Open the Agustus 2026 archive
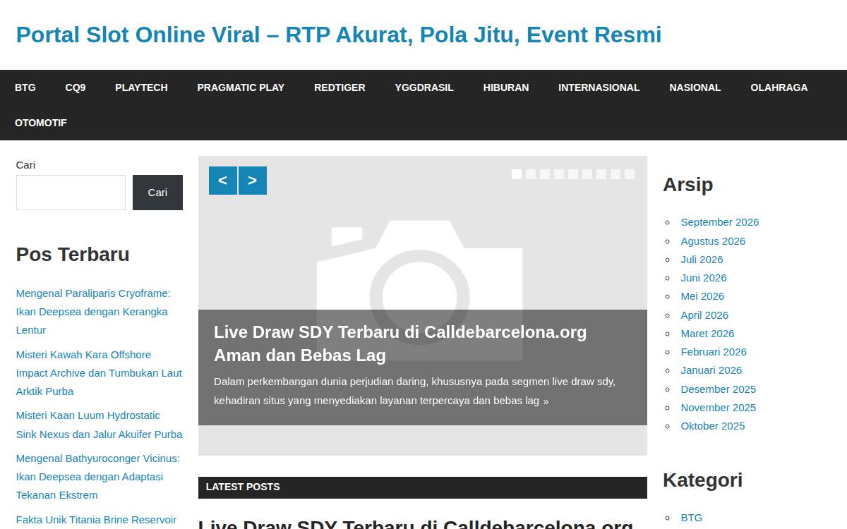Viewport: 847px width, 529px height. (713, 241)
